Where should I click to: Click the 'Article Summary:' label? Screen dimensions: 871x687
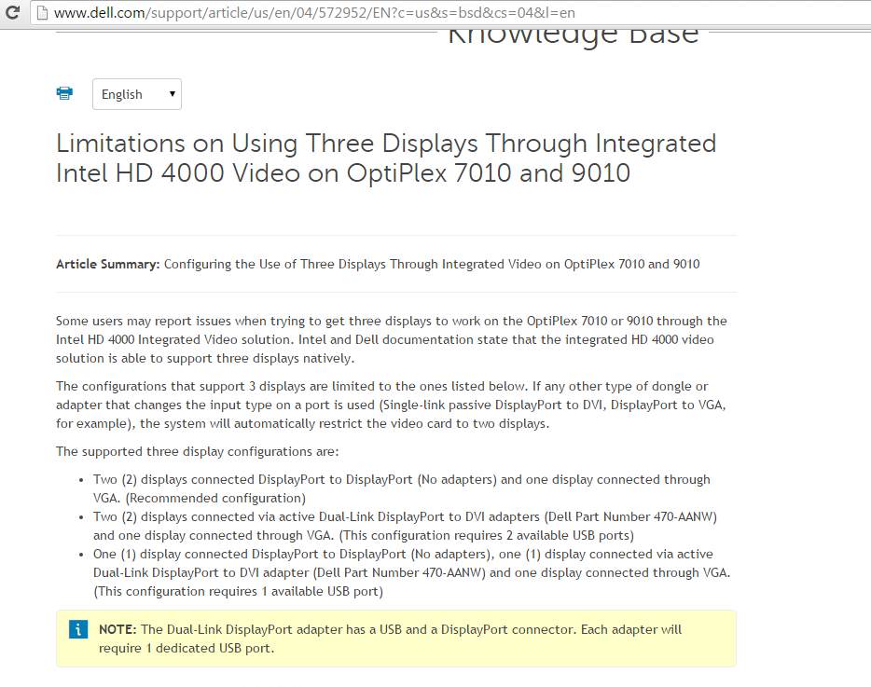point(108,264)
